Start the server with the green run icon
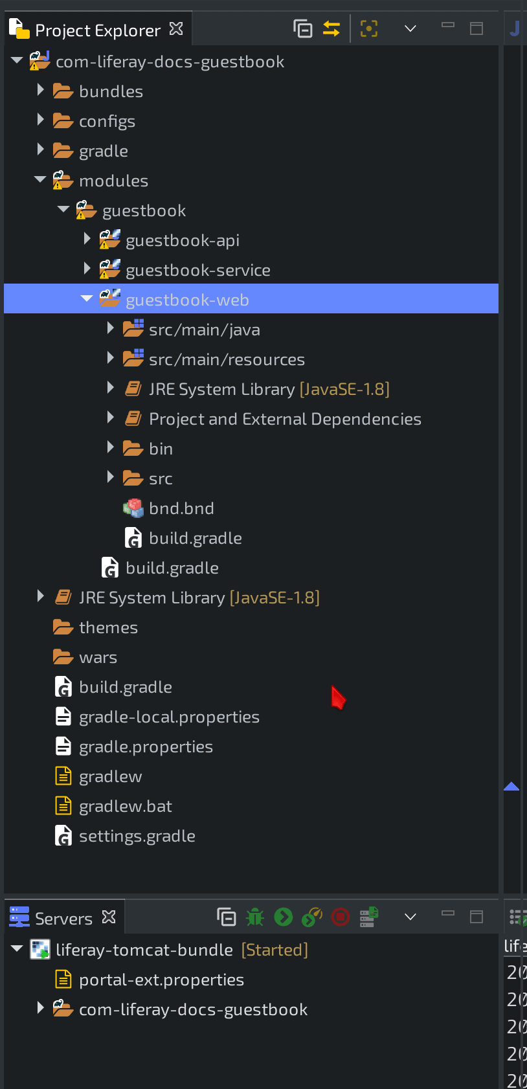527x1089 pixels. click(x=284, y=917)
